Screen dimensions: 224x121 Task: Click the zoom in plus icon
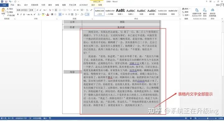(x=216, y=118)
